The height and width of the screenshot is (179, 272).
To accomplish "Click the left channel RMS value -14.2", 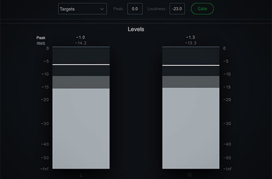I will click(81, 43).
